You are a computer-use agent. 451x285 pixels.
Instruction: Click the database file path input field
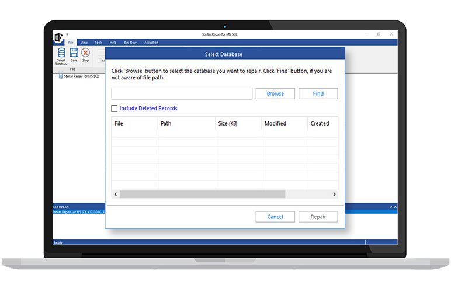tap(182, 94)
